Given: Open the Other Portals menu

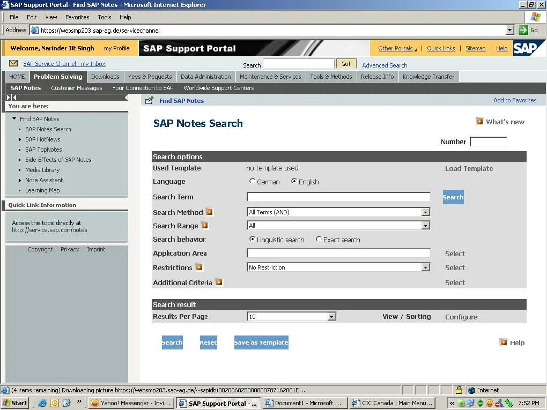Looking at the screenshot, I should [x=397, y=48].
